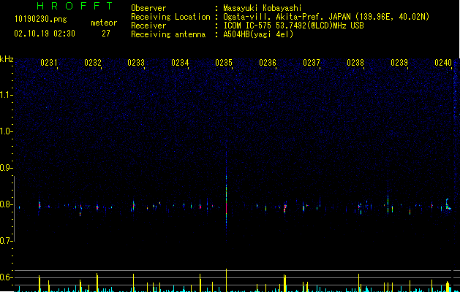Click the 0232 time marker
Viewport: 460px width, 292px height.
[x=93, y=62]
